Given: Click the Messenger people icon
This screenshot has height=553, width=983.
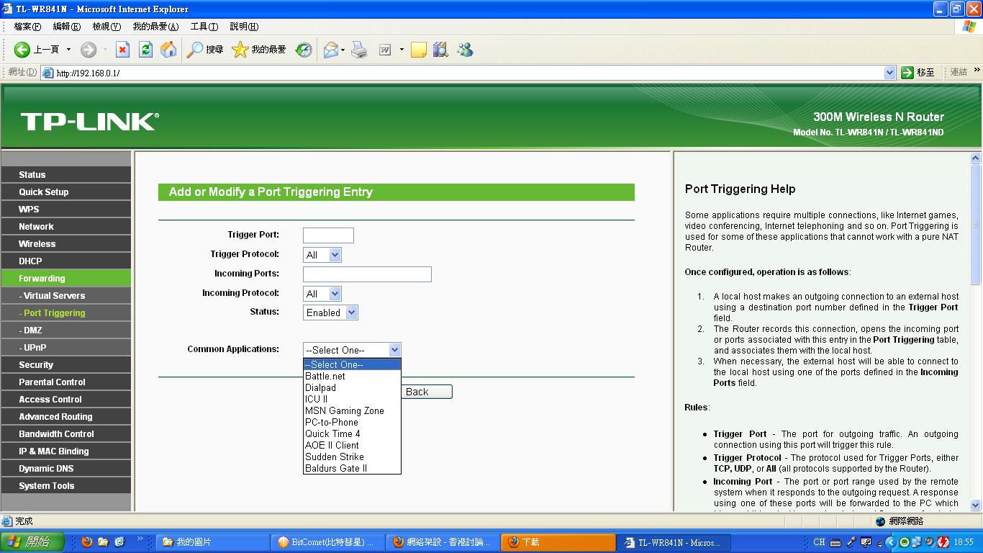Looking at the screenshot, I should point(465,50).
